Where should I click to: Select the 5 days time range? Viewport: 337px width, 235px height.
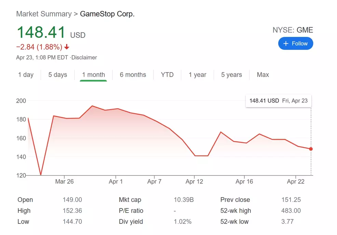(x=58, y=75)
